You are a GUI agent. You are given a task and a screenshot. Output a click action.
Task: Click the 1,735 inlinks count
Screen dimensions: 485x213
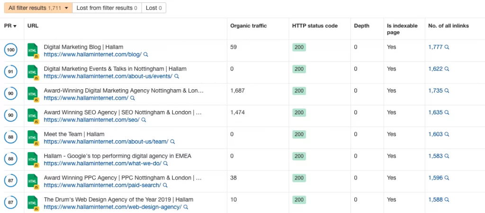point(435,91)
